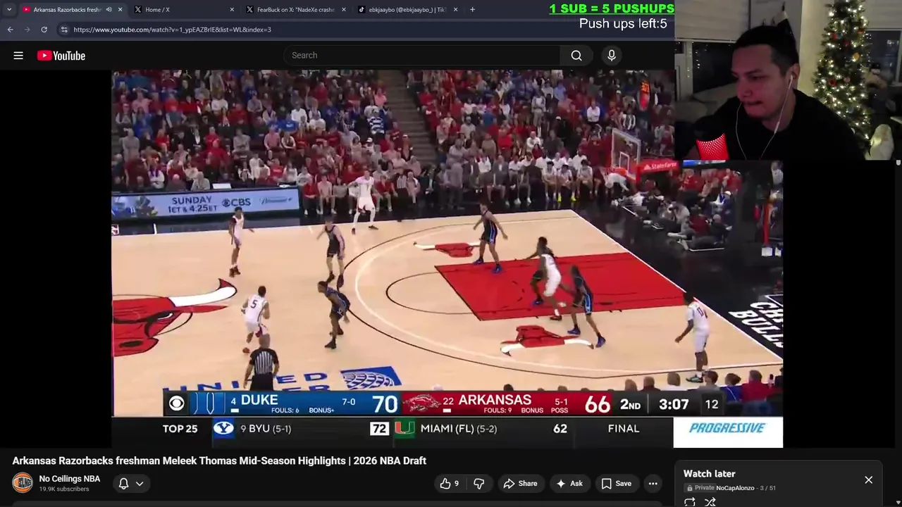Switch to Home / X tab

183,10
